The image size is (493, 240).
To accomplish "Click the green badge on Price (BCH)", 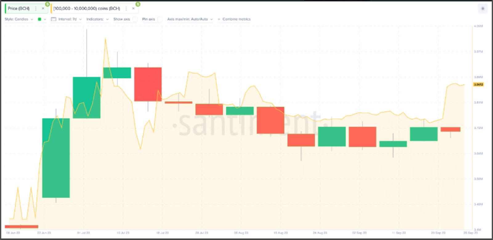I will 47,4.
